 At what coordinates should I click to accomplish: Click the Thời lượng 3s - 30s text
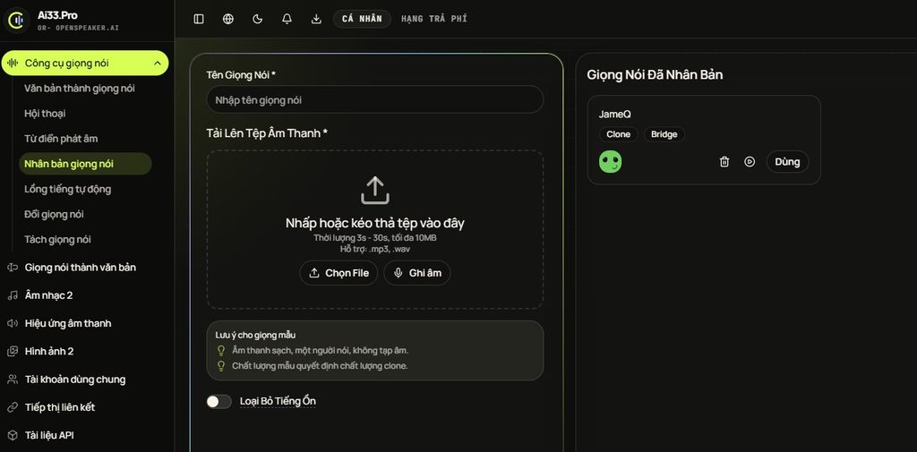click(375, 238)
